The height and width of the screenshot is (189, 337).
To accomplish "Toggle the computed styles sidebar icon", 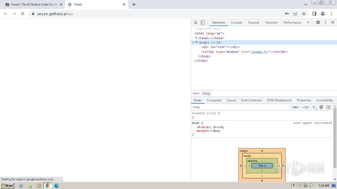I will click(328, 107).
